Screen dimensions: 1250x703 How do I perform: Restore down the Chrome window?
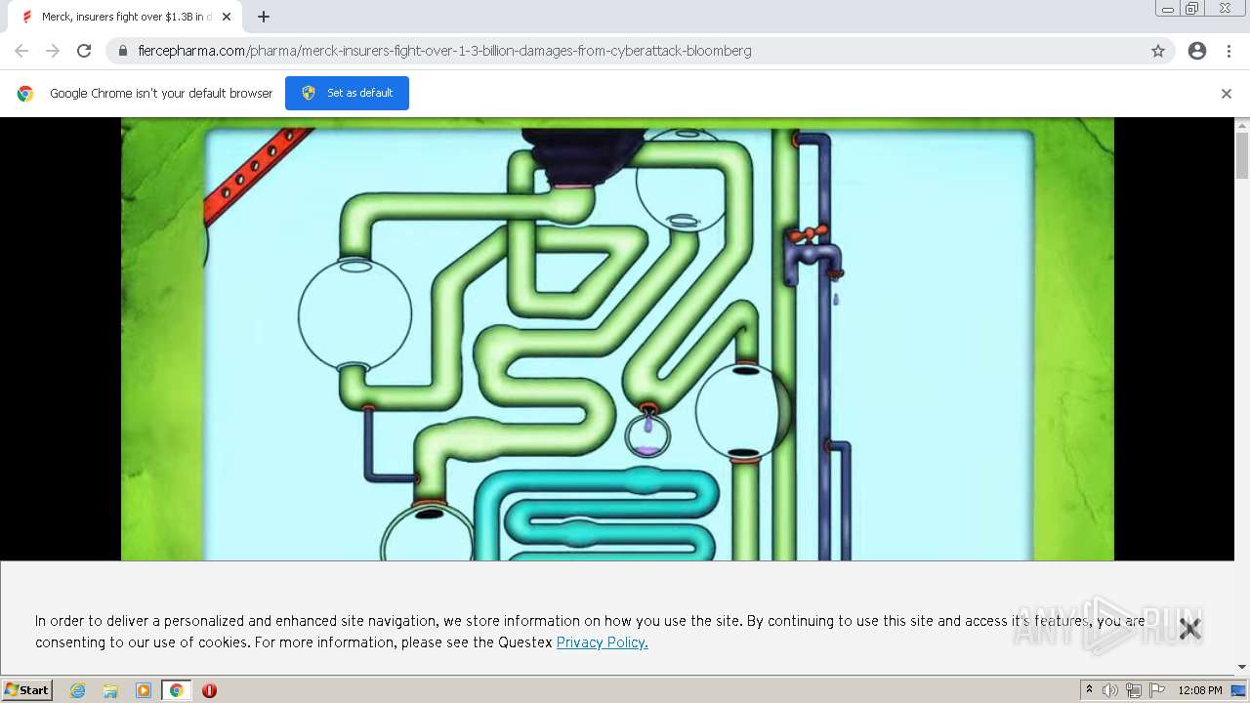point(1192,9)
